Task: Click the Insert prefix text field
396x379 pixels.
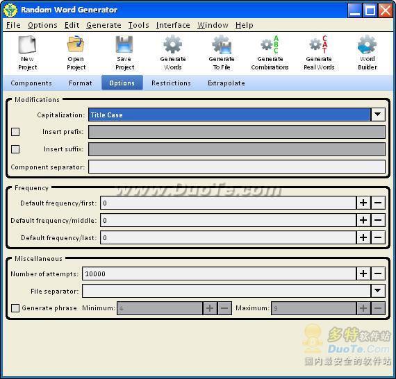Action: (237, 132)
